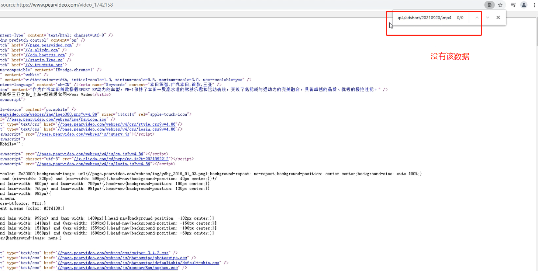The image size is (538, 271).
Task: Open the //g.alicdn.com link
Action: coord(41,50)
